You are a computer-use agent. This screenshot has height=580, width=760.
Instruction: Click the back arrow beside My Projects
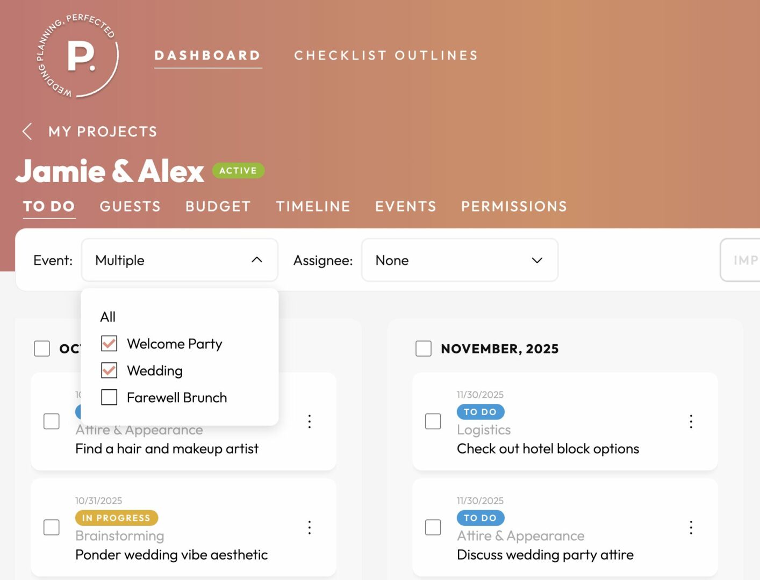pos(27,131)
